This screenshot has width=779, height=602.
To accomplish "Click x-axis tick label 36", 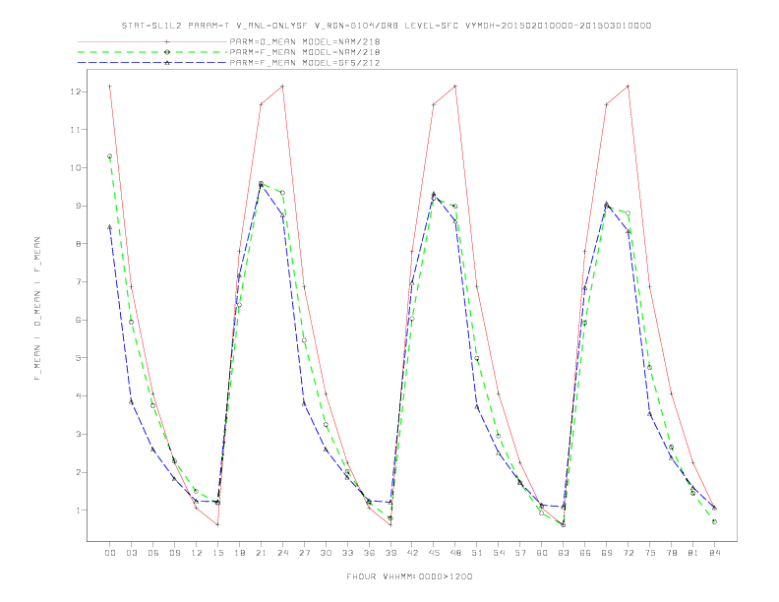I will click(369, 553).
